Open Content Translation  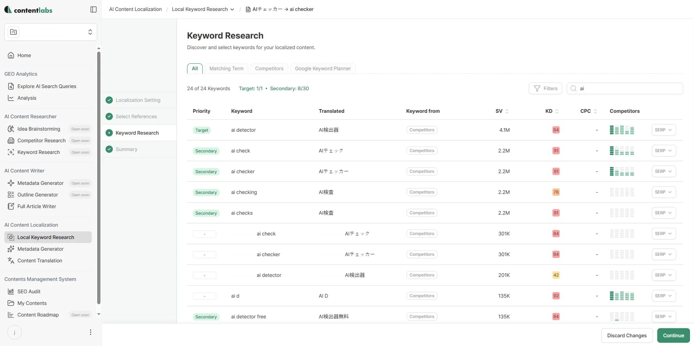tap(40, 261)
